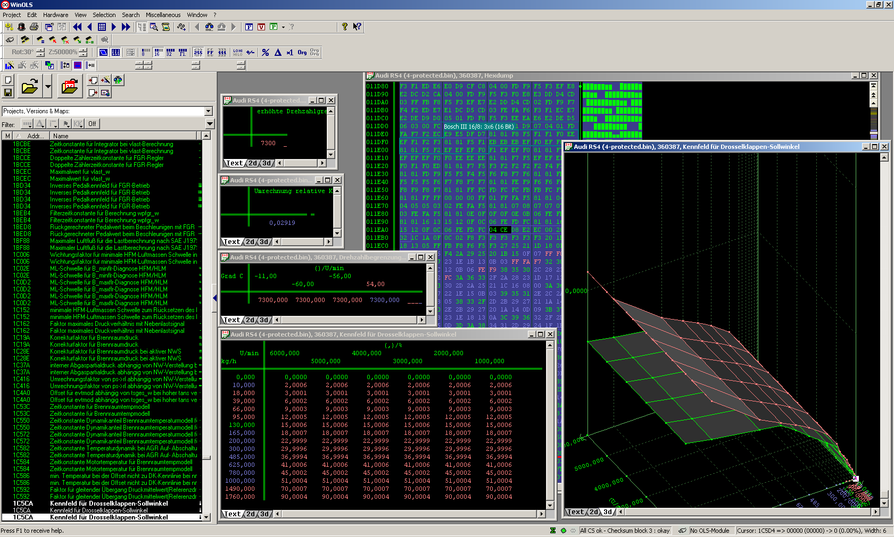Open the Miscellaneous menu
The width and height of the screenshot is (894, 537).
[163, 15]
